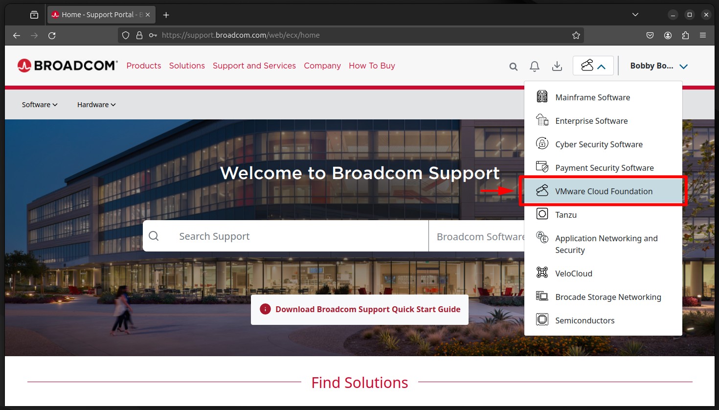This screenshot has width=719, height=410.
Task: List all tabs dropdown arrow
Action: [x=635, y=15]
